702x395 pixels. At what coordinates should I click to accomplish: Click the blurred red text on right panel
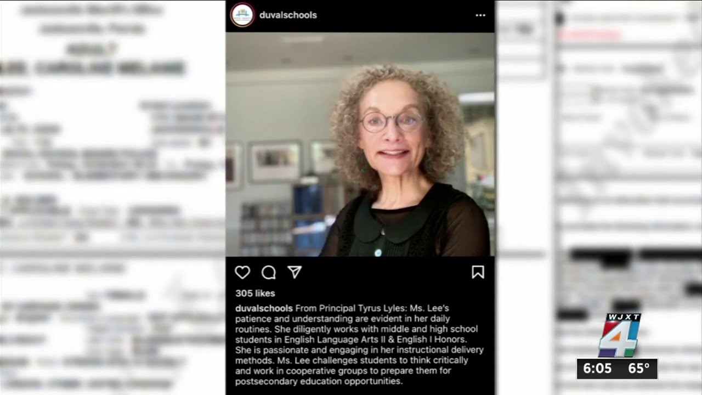click(x=590, y=35)
